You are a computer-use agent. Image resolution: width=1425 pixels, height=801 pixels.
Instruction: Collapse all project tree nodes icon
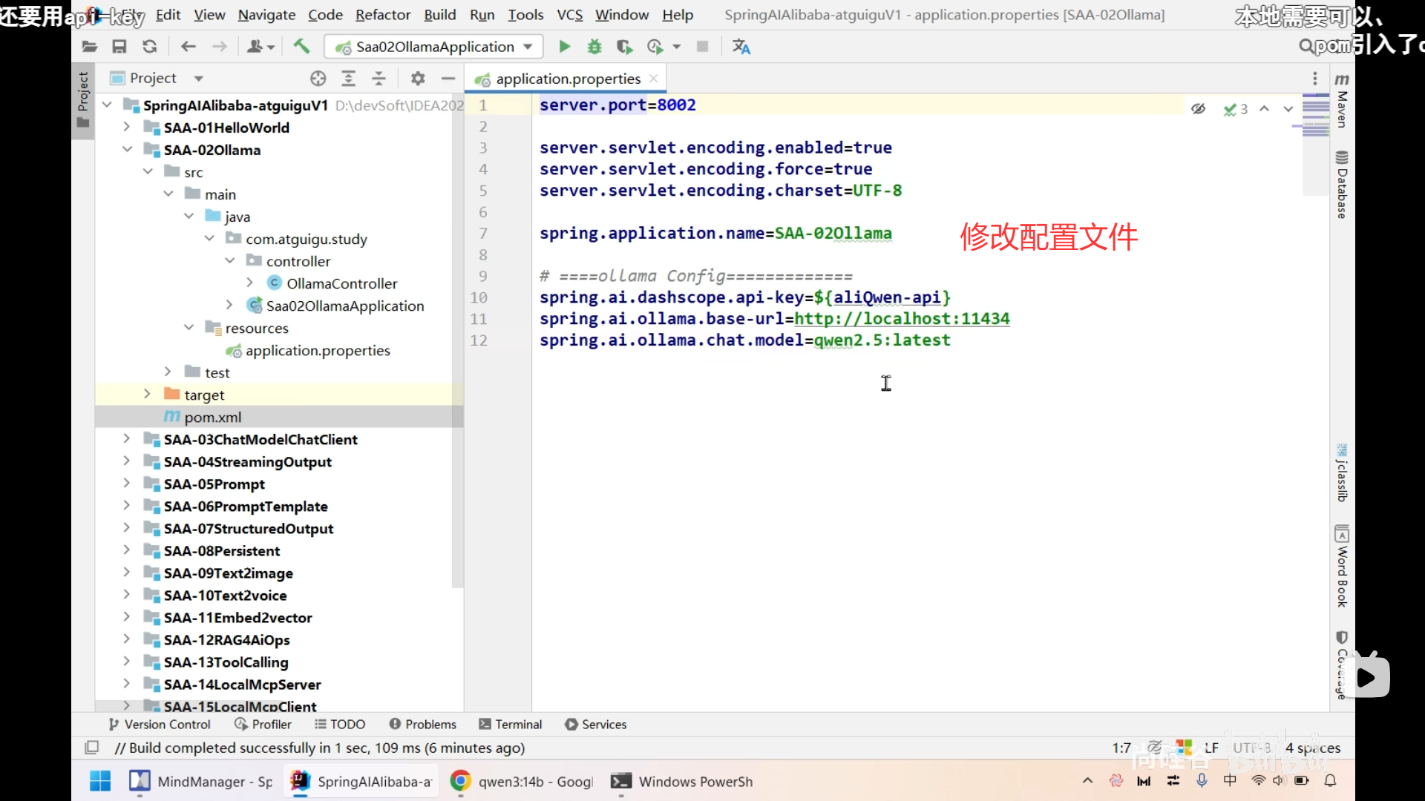[379, 79]
